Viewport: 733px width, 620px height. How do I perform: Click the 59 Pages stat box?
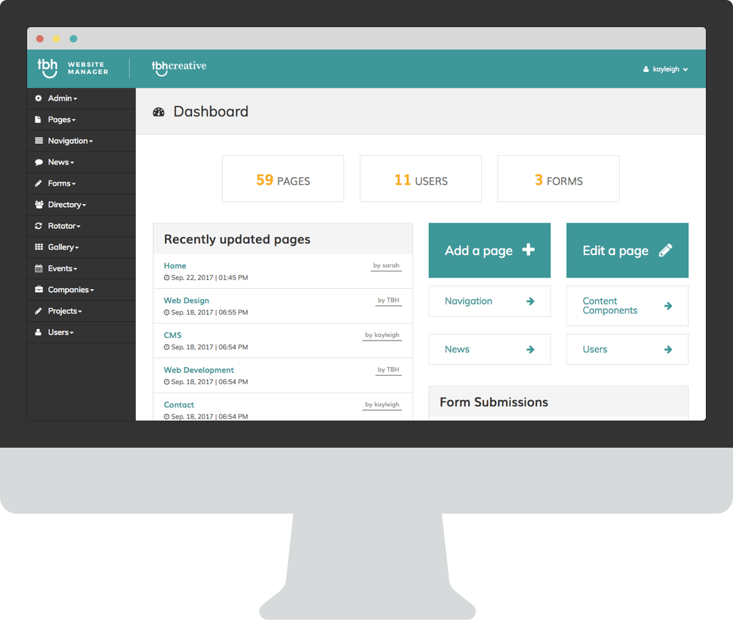click(282, 179)
